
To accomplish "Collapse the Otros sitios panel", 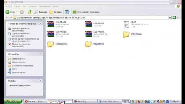I will (x=40, y=54).
